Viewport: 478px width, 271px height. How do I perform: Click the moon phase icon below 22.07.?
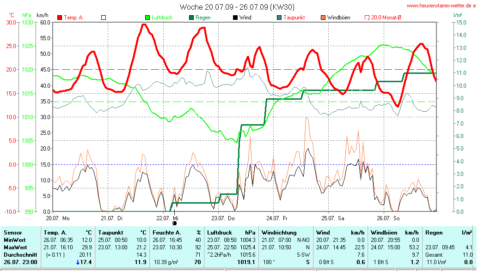(x=175, y=223)
